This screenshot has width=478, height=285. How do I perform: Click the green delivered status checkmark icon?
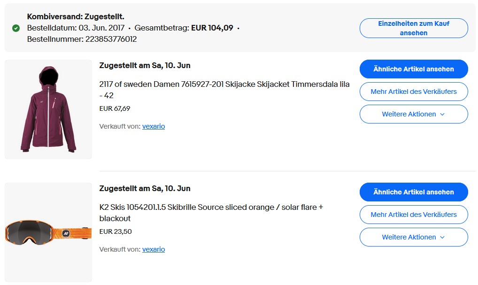(x=15, y=27)
